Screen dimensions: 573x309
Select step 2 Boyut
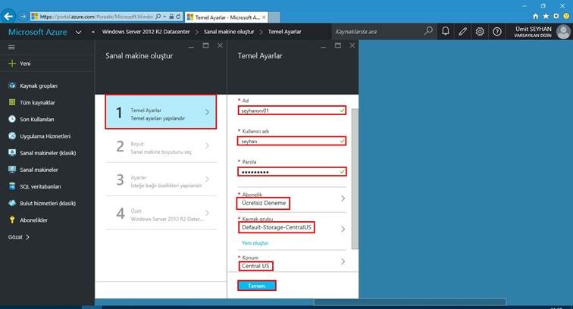coord(161,146)
